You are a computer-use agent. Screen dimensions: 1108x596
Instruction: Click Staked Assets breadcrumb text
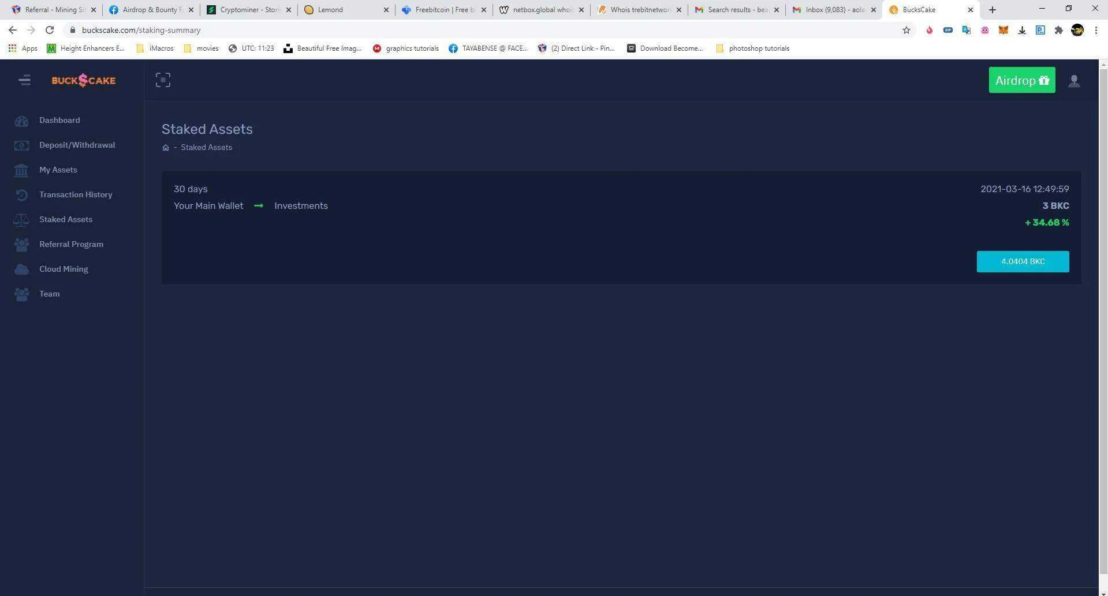coord(206,147)
